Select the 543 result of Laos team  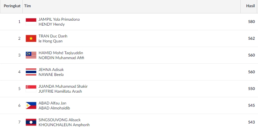pos(251,122)
